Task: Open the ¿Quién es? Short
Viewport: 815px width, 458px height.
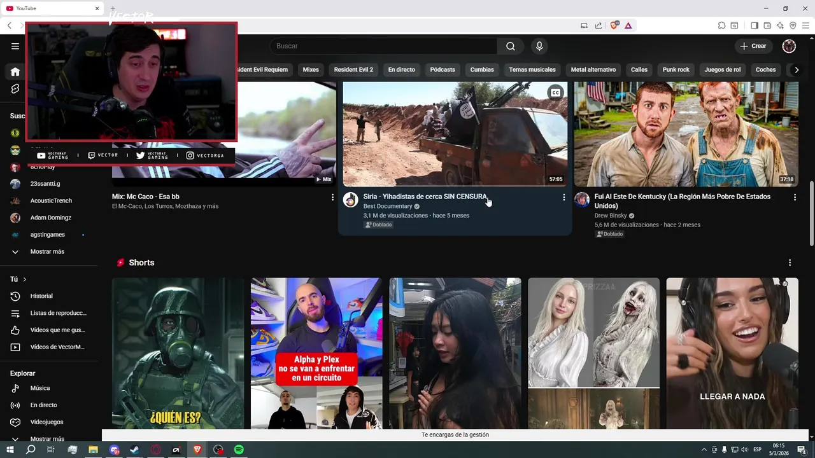Action: [x=178, y=353]
